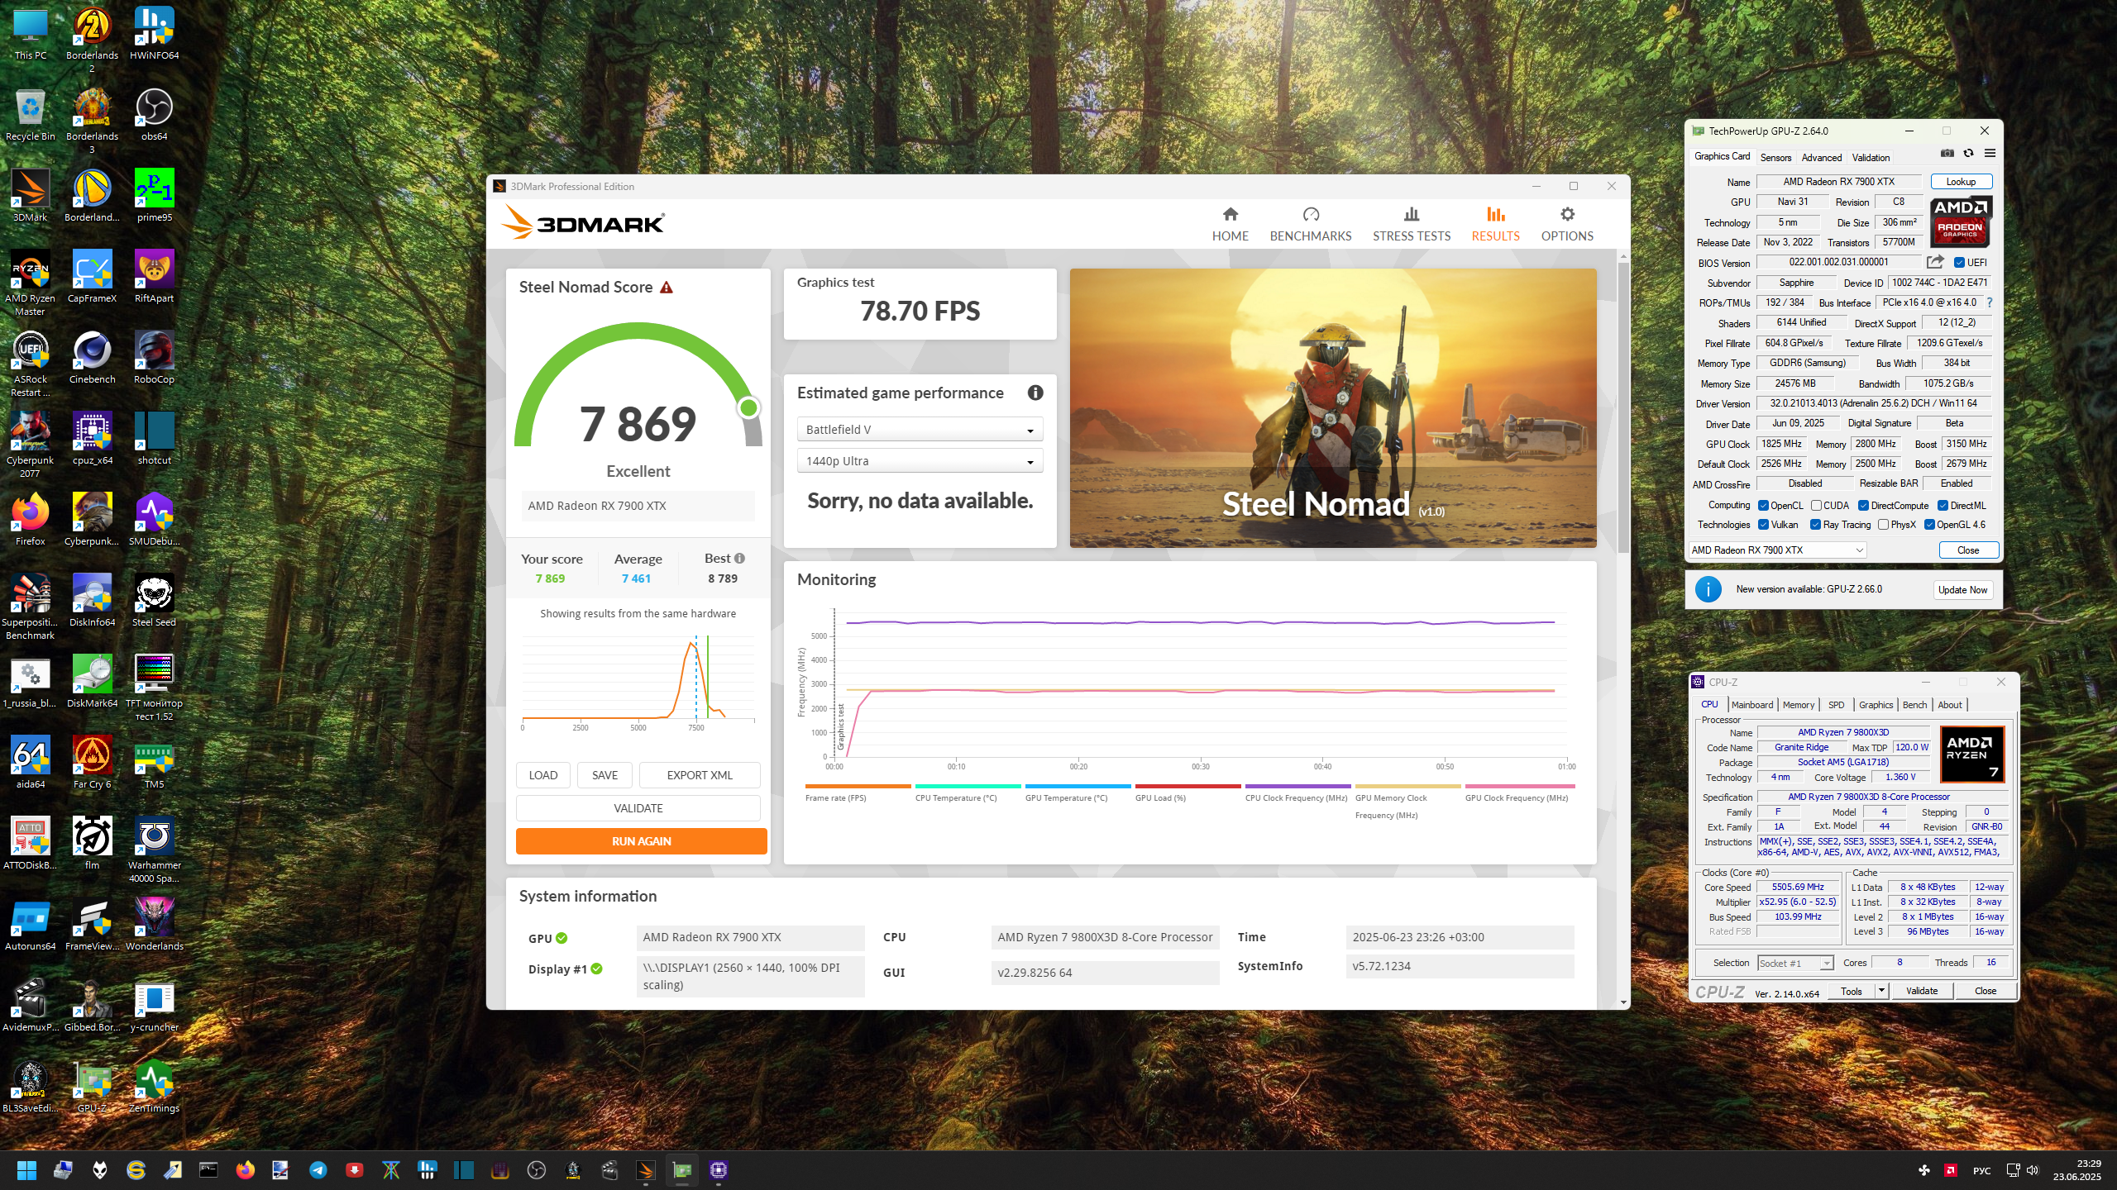Open Options gear in 3DMark

[1566, 215]
